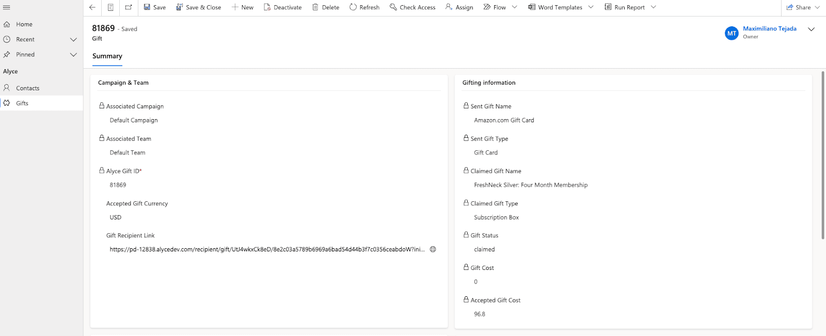Deactivate this gift record

click(x=283, y=7)
